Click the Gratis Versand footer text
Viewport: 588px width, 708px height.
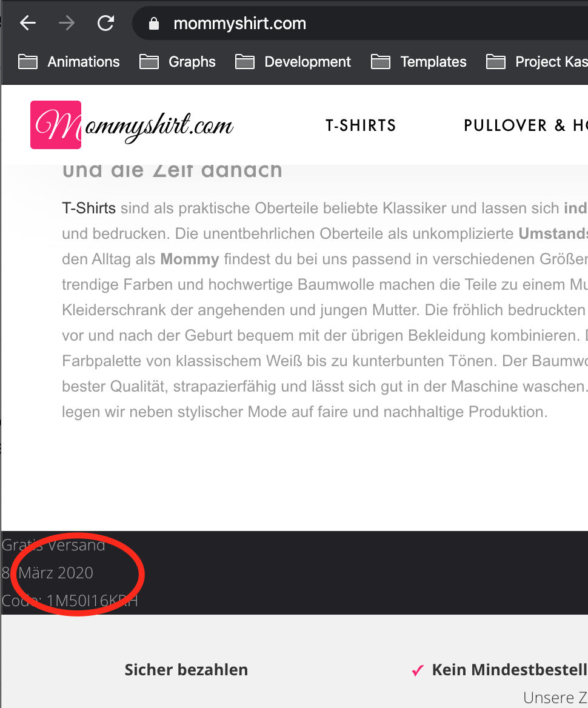pos(53,545)
